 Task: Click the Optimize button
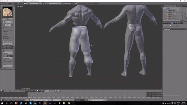(x=8, y=53)
